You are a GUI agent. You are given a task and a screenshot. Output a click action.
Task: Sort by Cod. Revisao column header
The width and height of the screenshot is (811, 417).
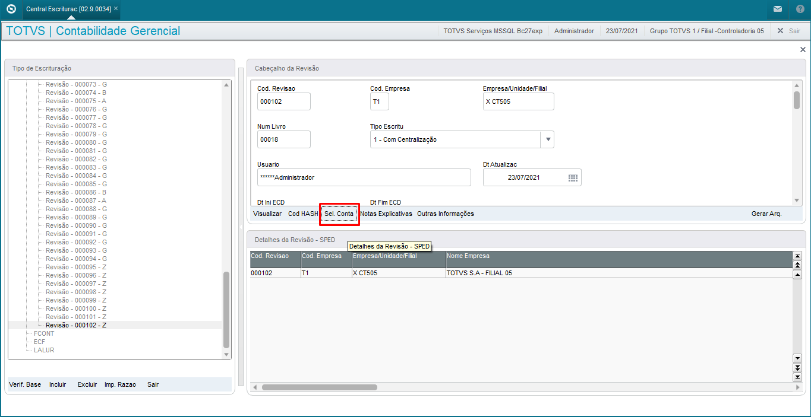(x=275, y=259)
